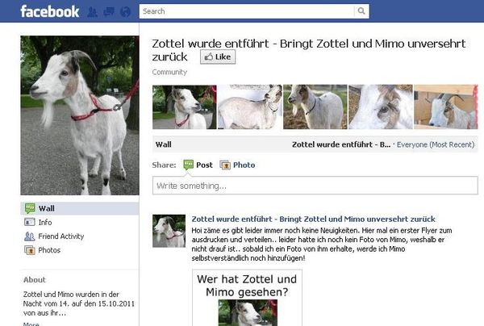Screen dimensions: 484x326
Task: Click the search magnifier button
Action: coord(361,11)
